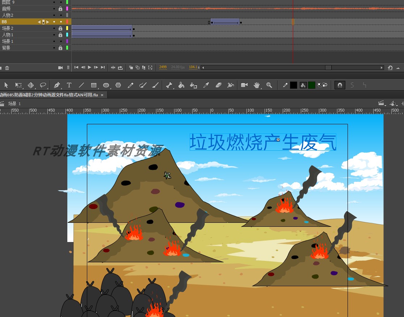Screen dimensions: 404x317
Task: Unlock the 背景 layer
Action: point(60,47)
